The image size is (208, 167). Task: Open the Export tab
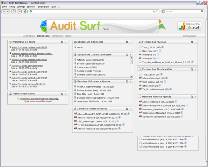tap(68, 36)
